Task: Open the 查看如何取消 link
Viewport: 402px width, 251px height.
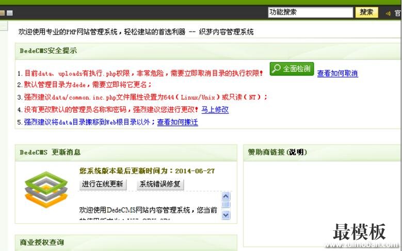Action: (337, 73)
